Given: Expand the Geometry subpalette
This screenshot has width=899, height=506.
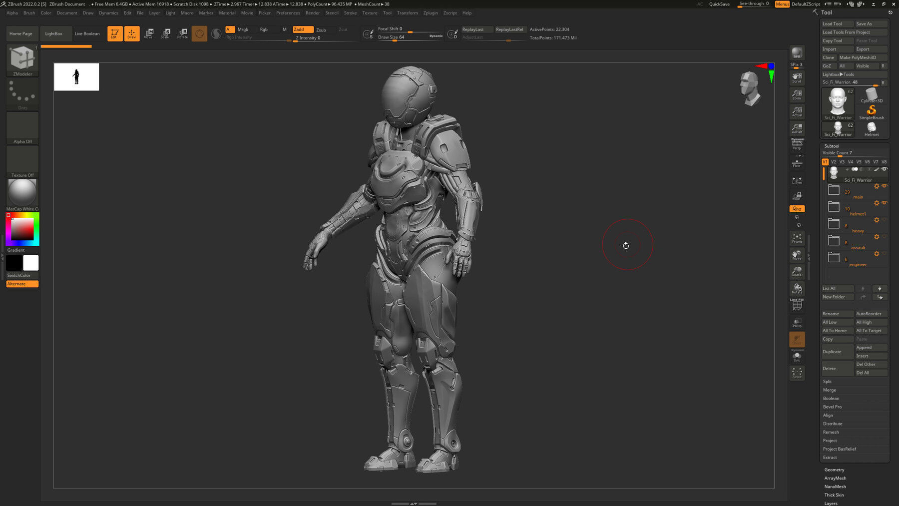Looking at the screenshot, I should point(834,470).
